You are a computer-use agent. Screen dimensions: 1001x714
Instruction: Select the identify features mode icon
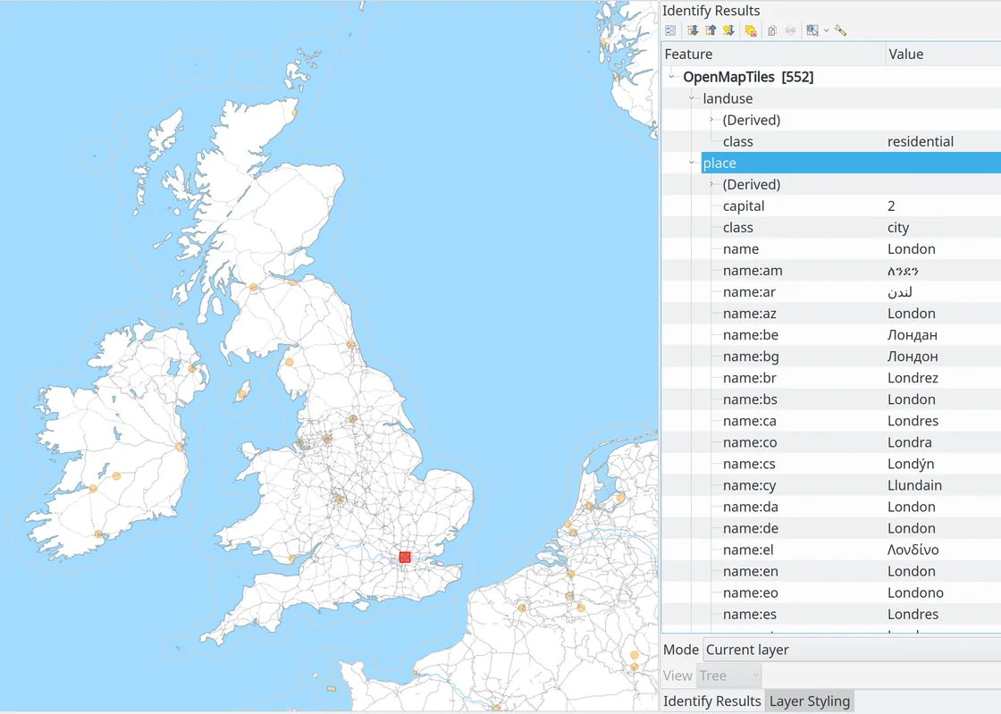tap(812, 30)
